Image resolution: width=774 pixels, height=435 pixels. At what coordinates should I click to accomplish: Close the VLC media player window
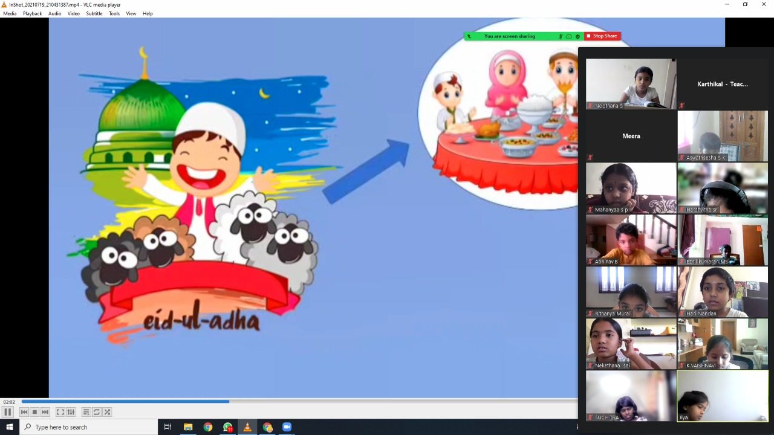click(x=763, y=4)
